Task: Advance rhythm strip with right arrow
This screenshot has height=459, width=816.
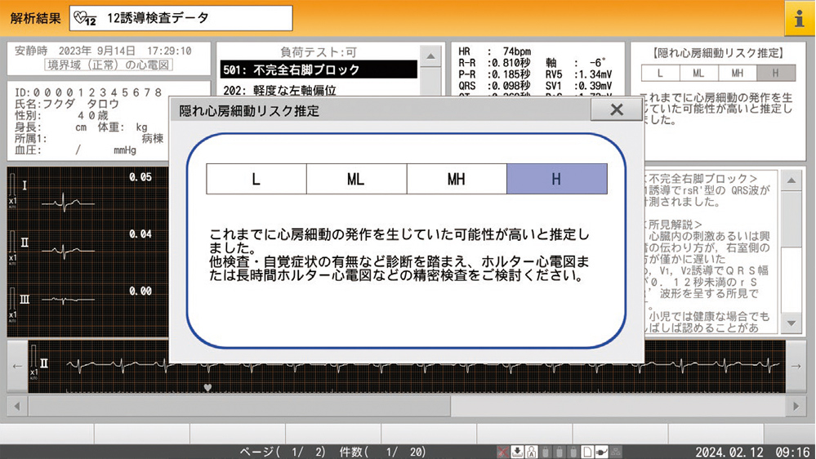Action: point(796,367)
